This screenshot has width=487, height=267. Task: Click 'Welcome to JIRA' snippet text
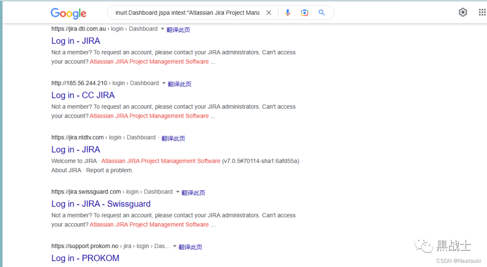coord(74,161)
